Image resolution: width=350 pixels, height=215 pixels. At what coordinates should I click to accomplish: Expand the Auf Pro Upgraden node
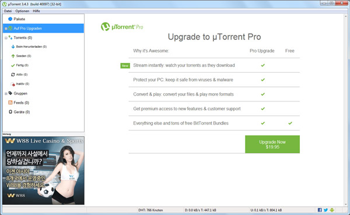click(x=6, y=29)
